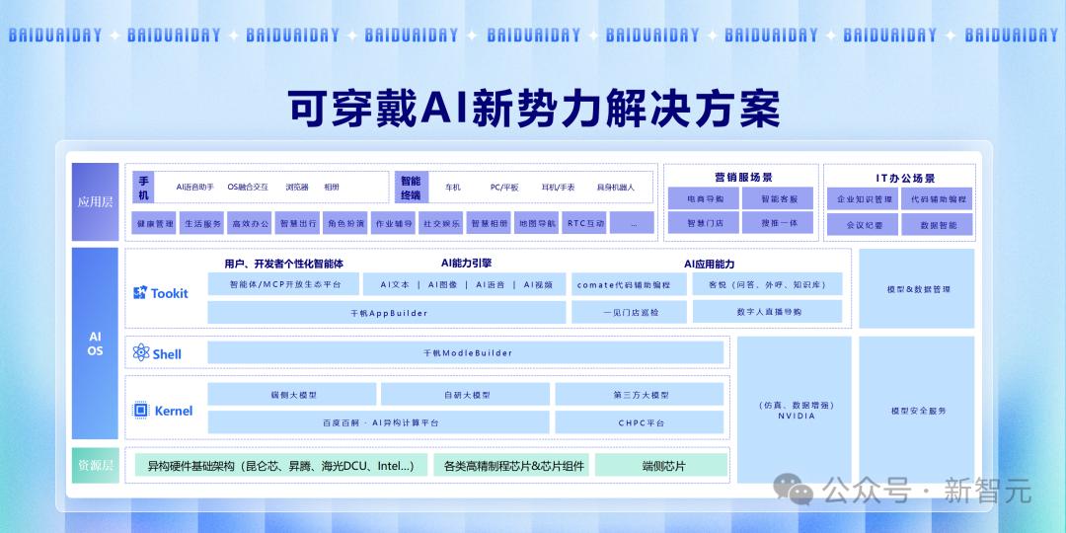Open the 智慧出行 tile
This screenshot has width=1066, height=533.
point(298,223)
